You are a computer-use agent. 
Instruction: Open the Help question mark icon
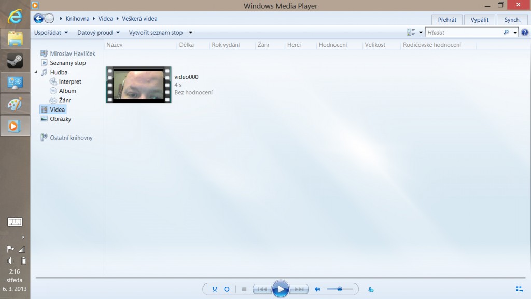click(525, 33)
